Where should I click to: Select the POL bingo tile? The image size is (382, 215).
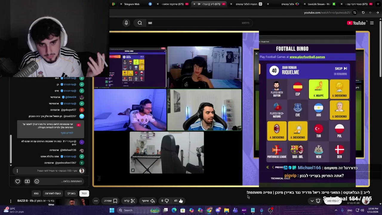pyautogui.click(x=339, y=131)
